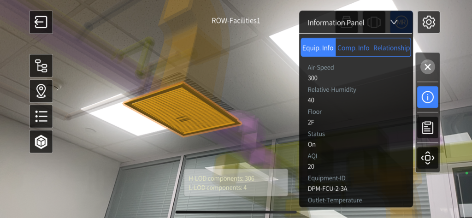Screen dimensions: 472x218
Task: Open the location marker tool
Action: pyautogui.click(x=41, y=91)
